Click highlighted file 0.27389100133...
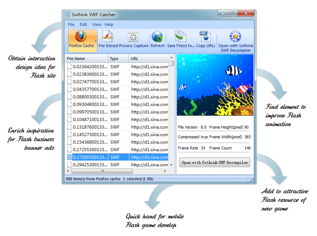Viewport: 317px width, 236px height. tap(117, 157)
